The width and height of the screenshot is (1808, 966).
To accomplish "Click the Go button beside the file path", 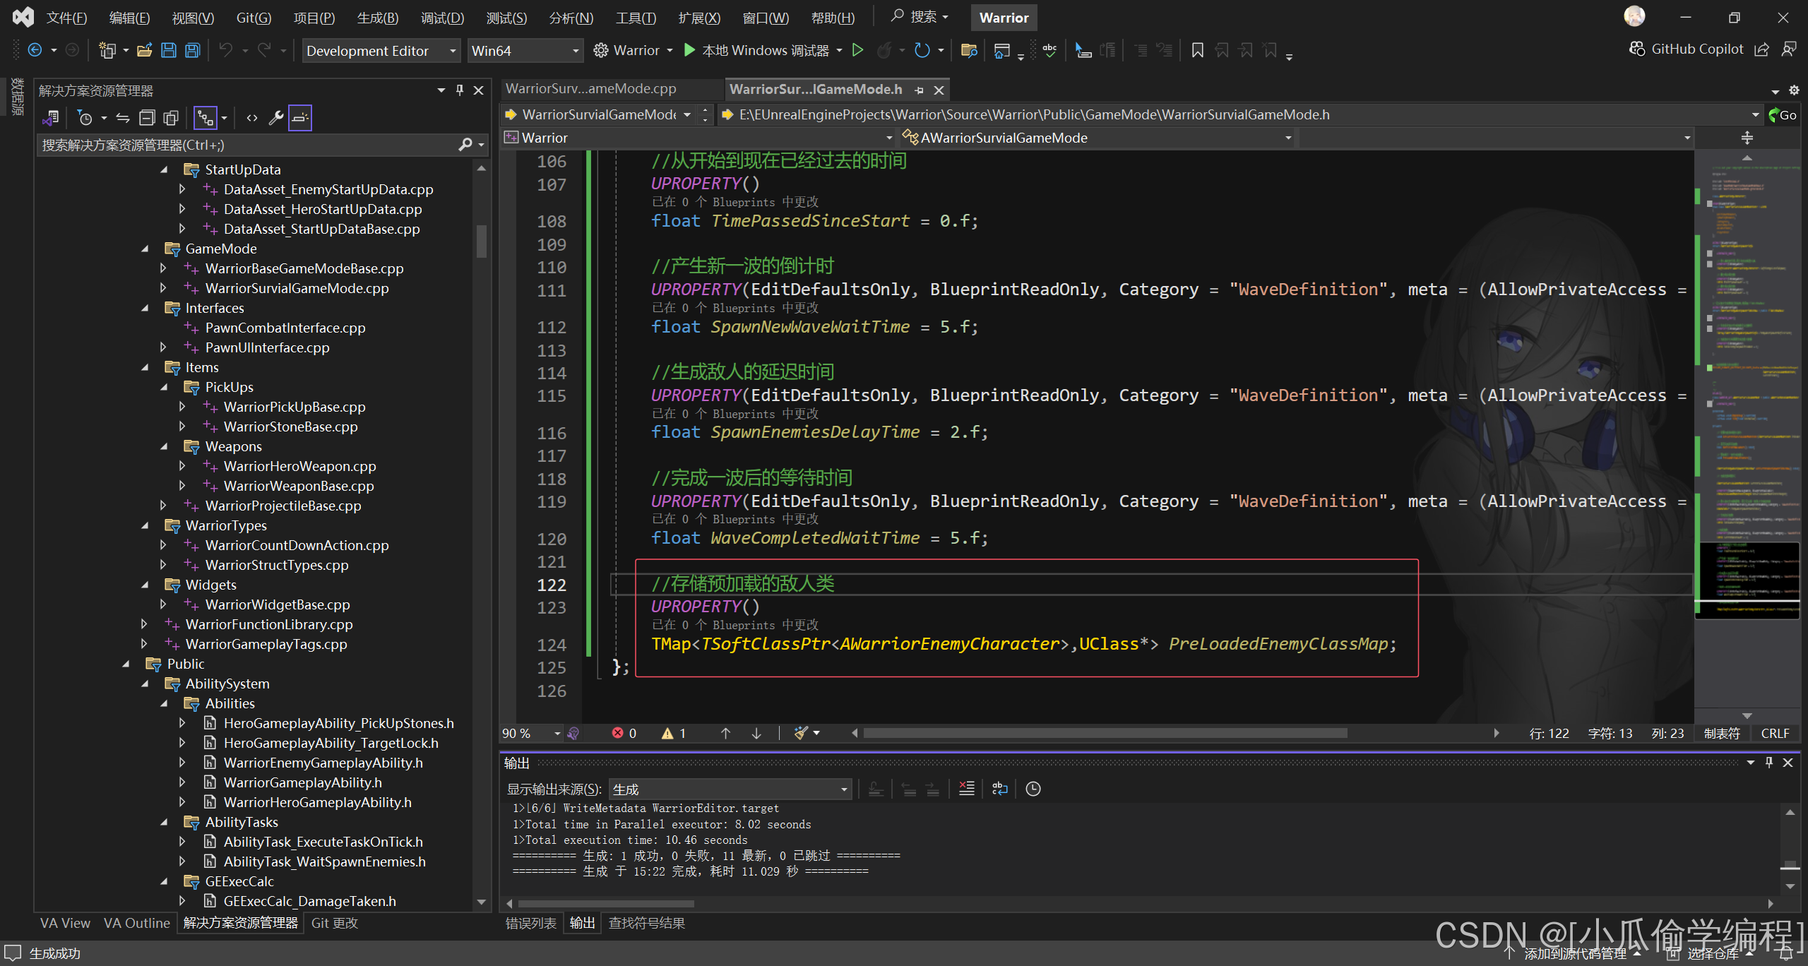I will 1783,114.
